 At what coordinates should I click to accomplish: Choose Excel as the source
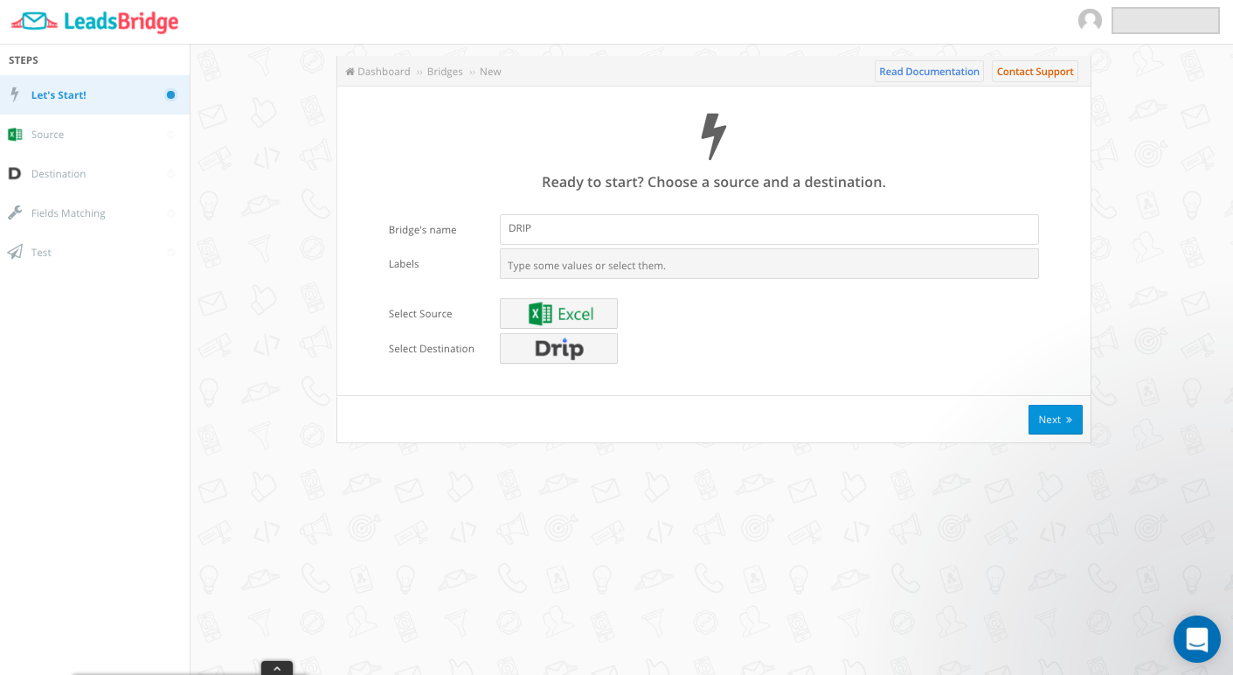coord(558,314)
